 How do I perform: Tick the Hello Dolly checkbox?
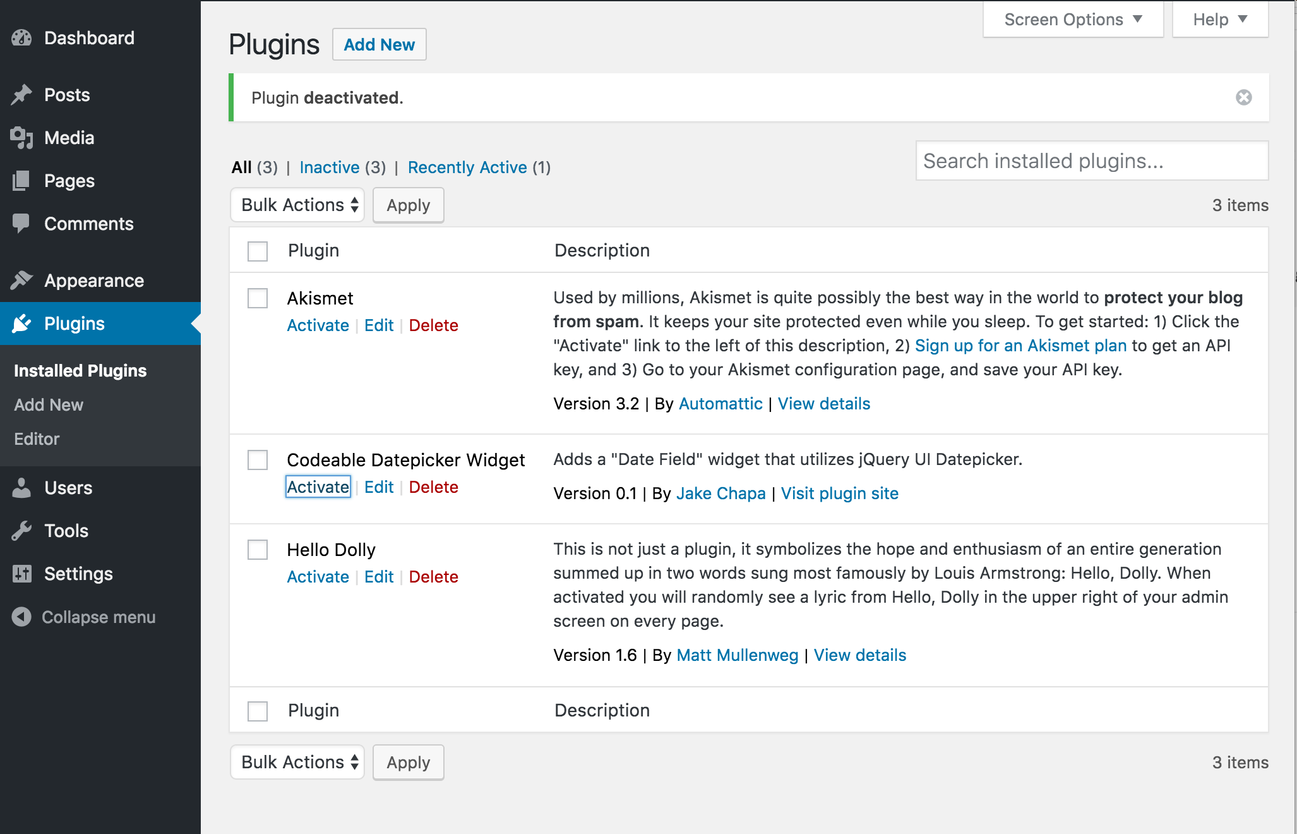coord(258,550)
